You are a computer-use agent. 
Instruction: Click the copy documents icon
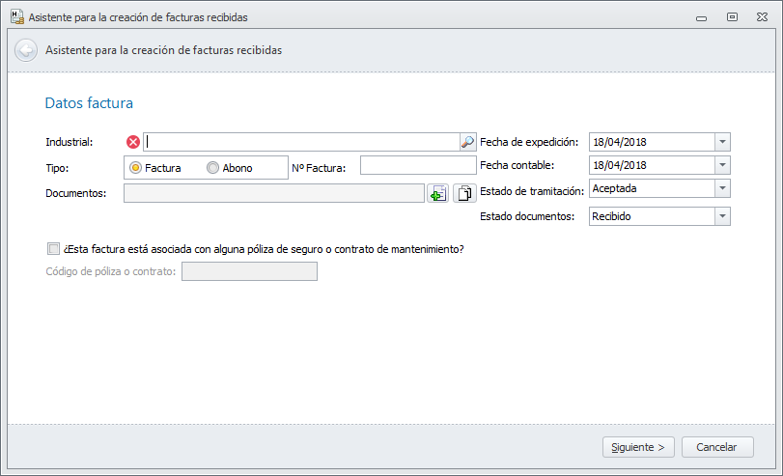pos(464,193)
